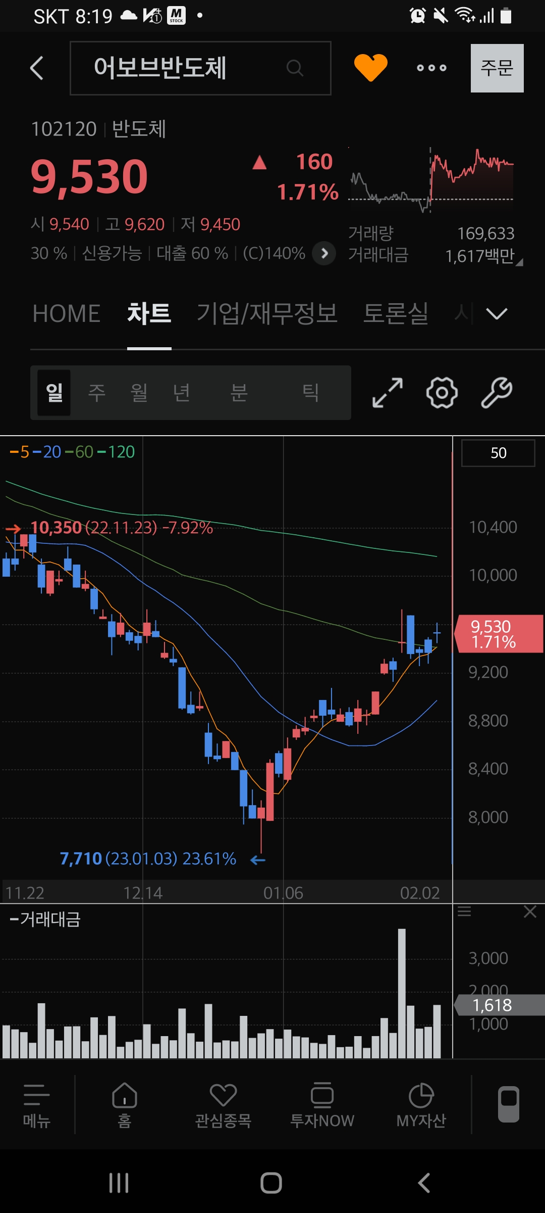Tap Android recent apps button
545x1213 pixels.
pyautogui.click(x=119, y=1183)
